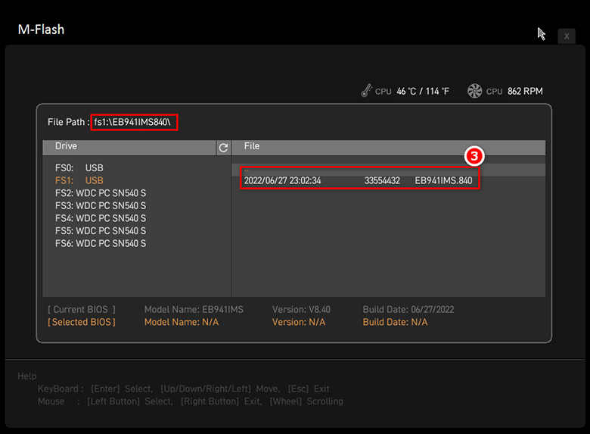The image size is (590, 434).
Task: Click selected Version: N/A text
Action: tap(299, 322)
